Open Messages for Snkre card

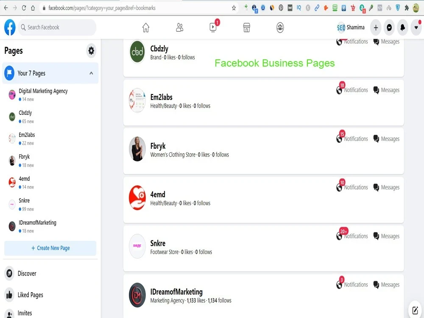tap(386, 236)
